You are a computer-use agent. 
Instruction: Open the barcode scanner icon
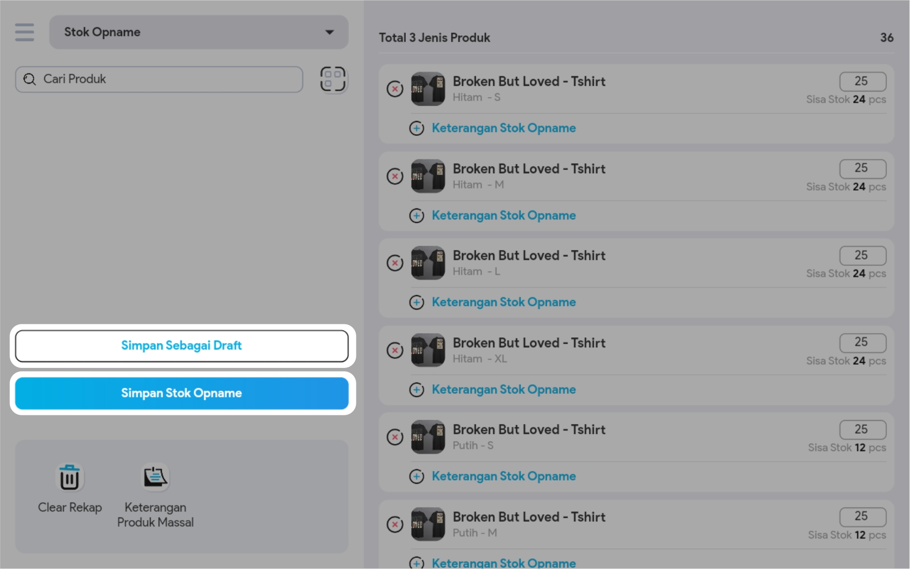(x=333, y=79)
